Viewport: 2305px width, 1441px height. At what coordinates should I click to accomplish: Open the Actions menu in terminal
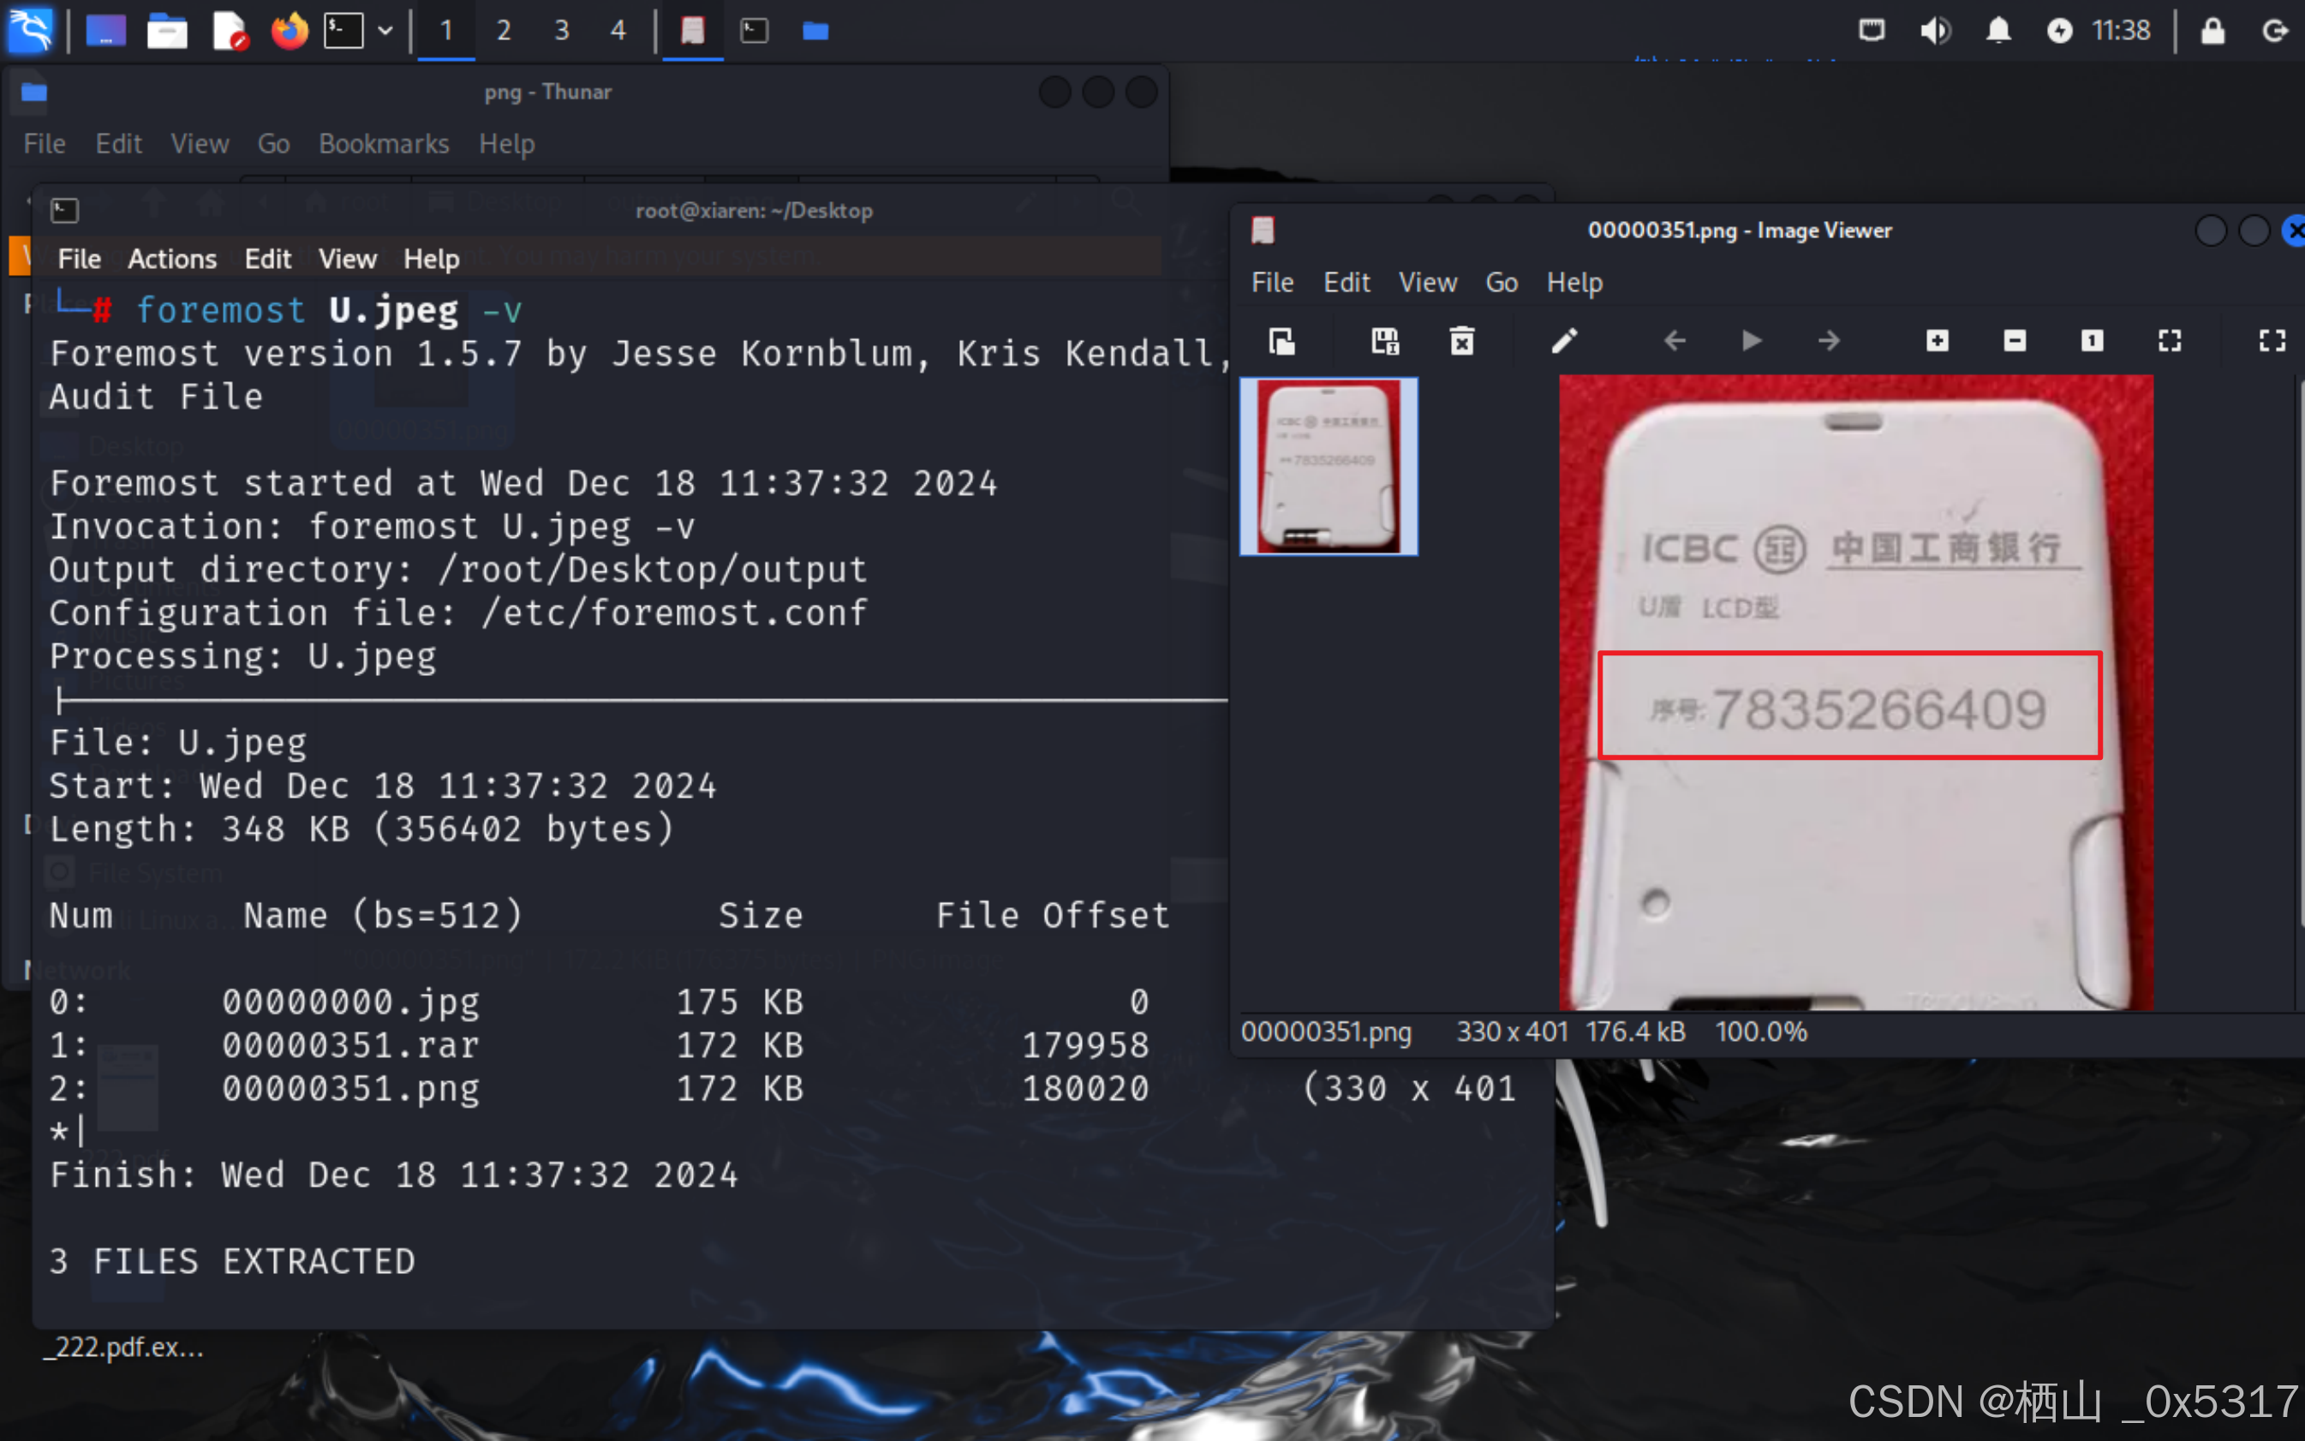coord(171,258)
